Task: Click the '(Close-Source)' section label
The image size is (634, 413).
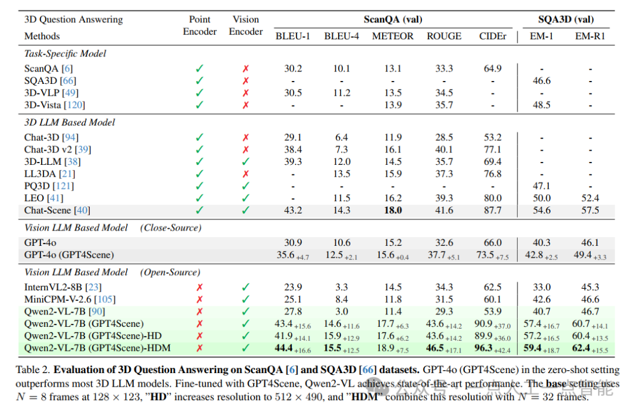Action: [x=171, y=228]
